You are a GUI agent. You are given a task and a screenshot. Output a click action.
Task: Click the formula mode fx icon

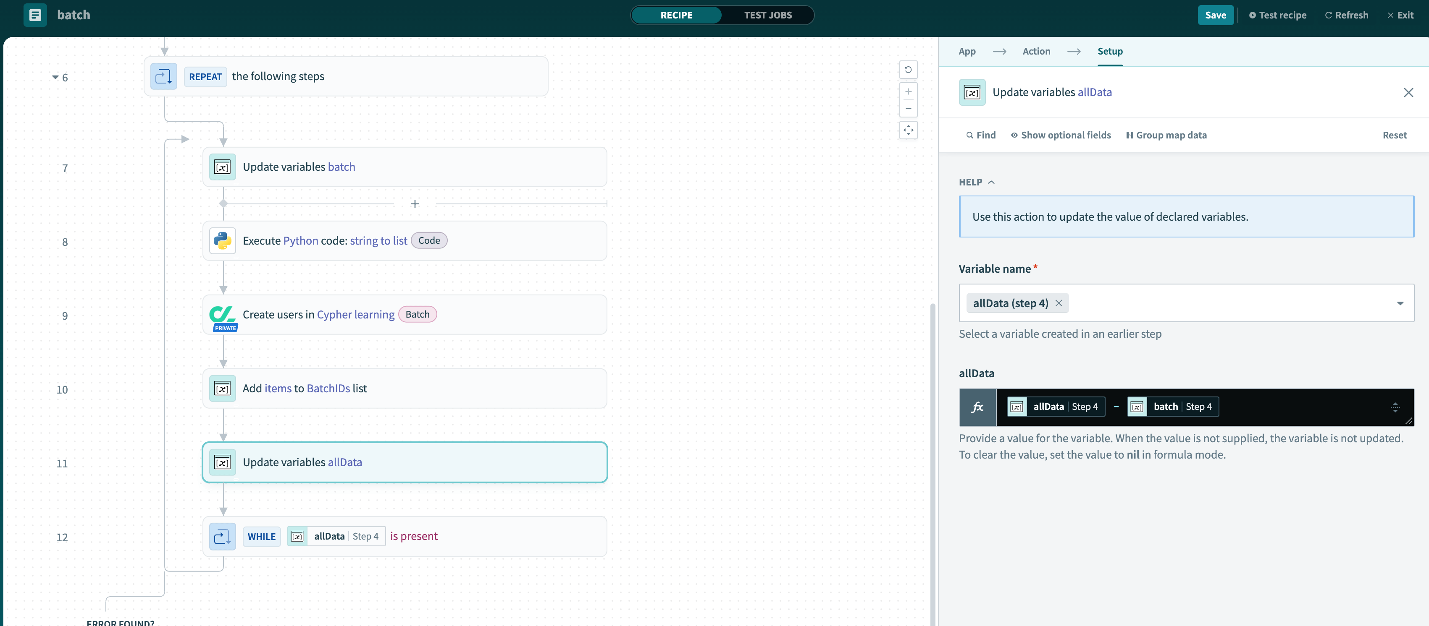pyautogui.click(x=977, y=407)
